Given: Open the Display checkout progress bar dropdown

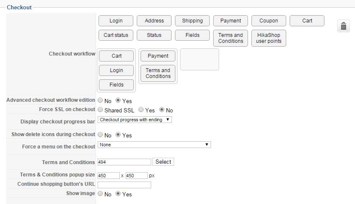Looking at the screenshot, I should pyautogui.click(x=135, y=120).
